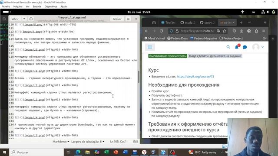The image size is (278, 156).
Task: Click the Gravar save button
Action: pos(117,19)
